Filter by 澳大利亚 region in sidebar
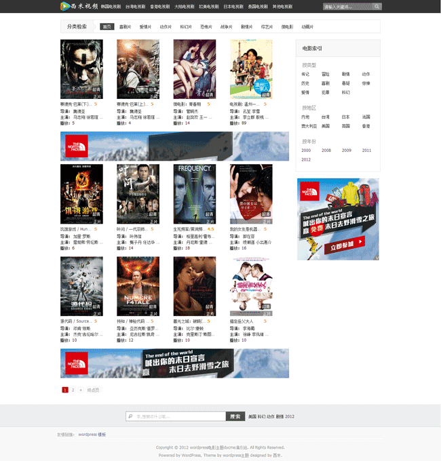The image size is (441, 461). point(309,126)
